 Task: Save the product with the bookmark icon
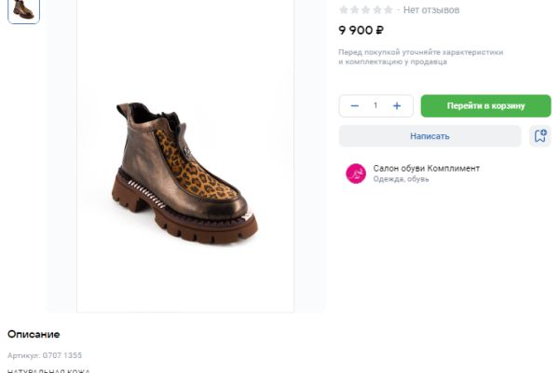[x=539, y=136]
